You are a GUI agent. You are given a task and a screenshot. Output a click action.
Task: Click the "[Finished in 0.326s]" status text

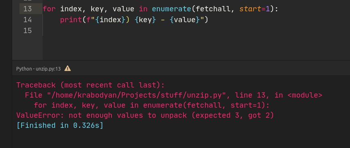pos(60,125)
